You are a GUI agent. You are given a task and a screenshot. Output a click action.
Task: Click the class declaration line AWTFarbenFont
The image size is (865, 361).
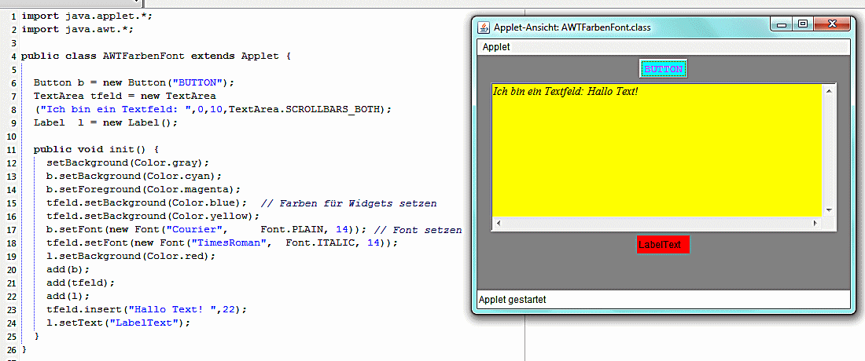[x=156, y=56]
